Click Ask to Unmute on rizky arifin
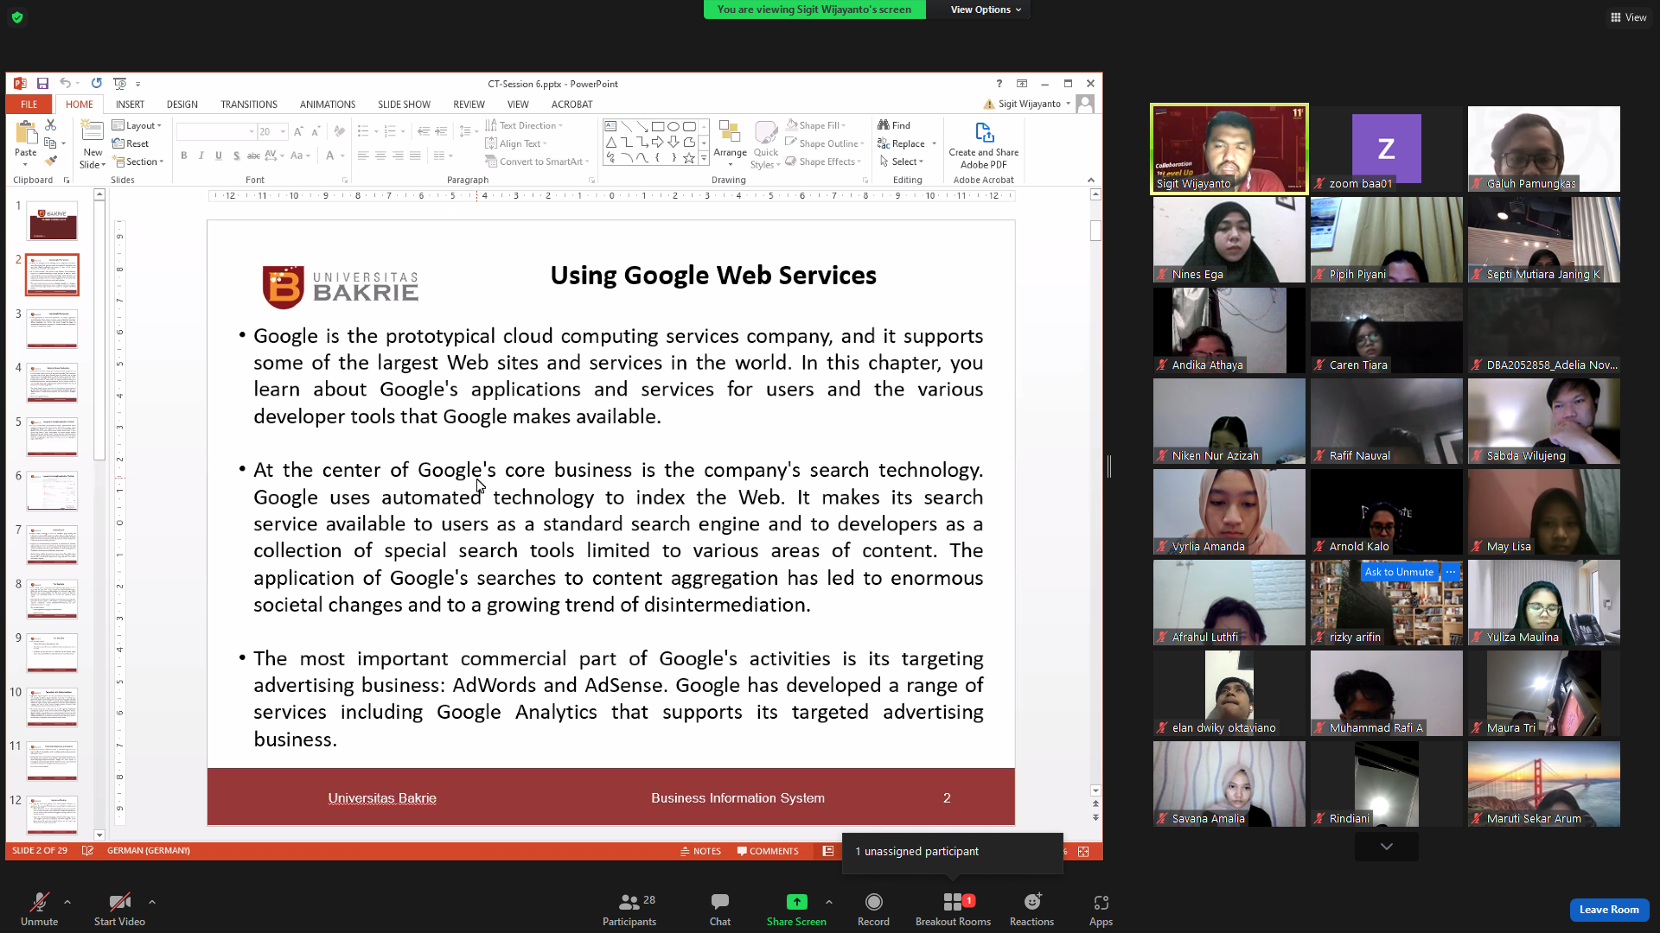The image size is (1660, 933). [x=1399, y=572]
